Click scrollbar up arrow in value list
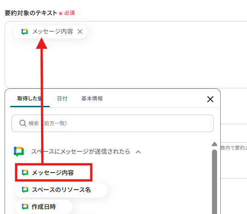 pos(214,144)
